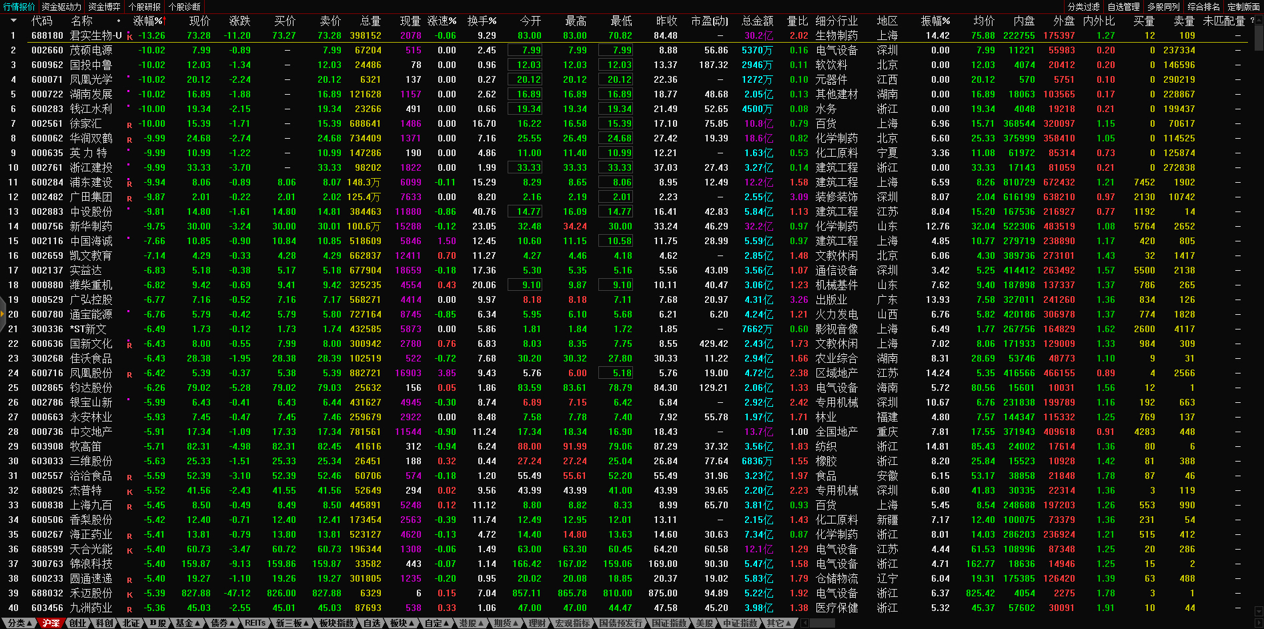Select the 创业 market tab
Screen dimensions: 1264x629
pyautogui.click(x=78, y=623)
